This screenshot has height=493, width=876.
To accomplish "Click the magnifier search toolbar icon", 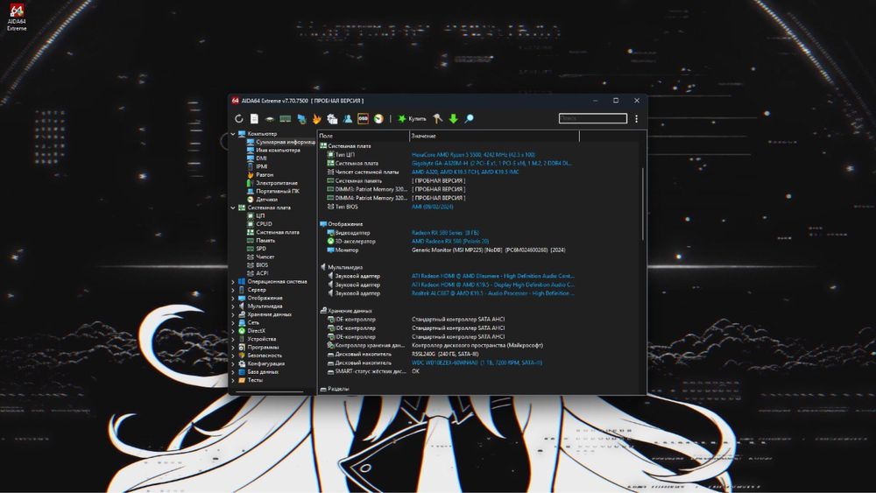I will [470, 118].
